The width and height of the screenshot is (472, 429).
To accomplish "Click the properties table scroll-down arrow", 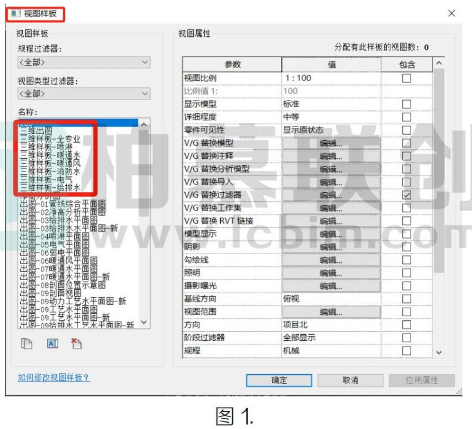I will 439,353.
